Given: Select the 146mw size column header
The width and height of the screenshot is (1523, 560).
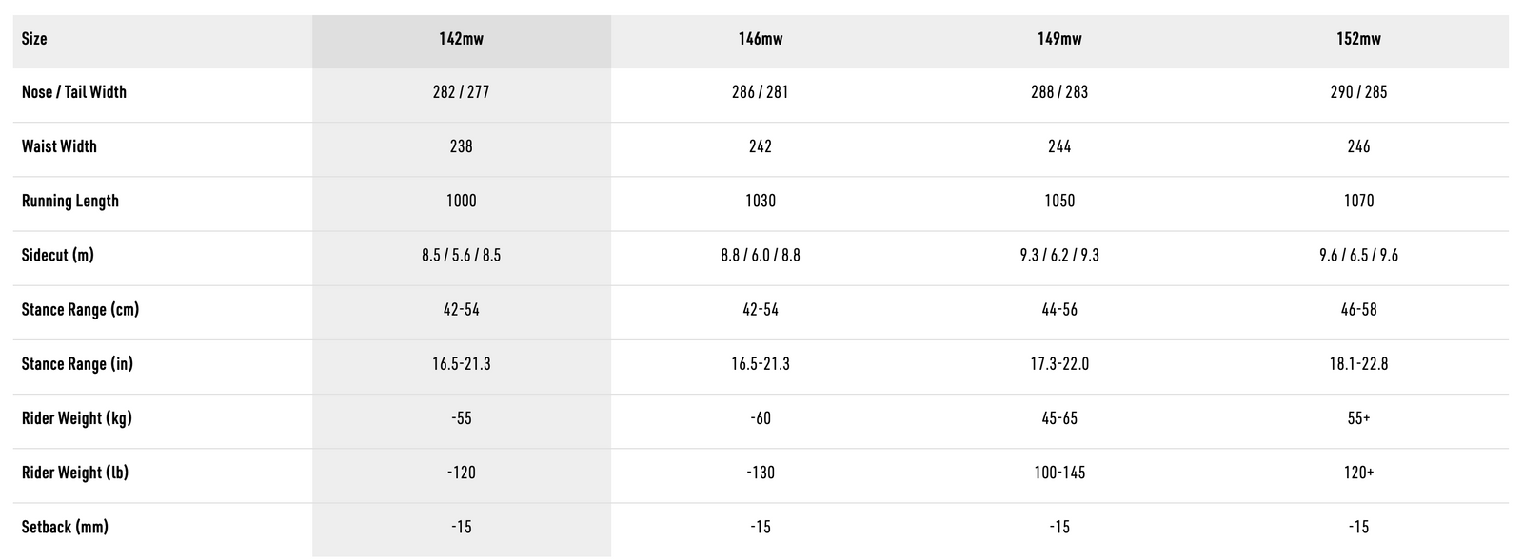Looking at the screenshot, I should [x=761, y=39].
